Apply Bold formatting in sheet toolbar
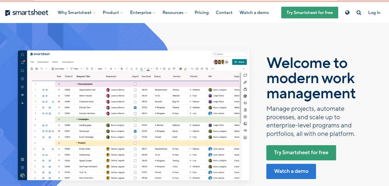The image size is (389, 186). coord(121,69)
